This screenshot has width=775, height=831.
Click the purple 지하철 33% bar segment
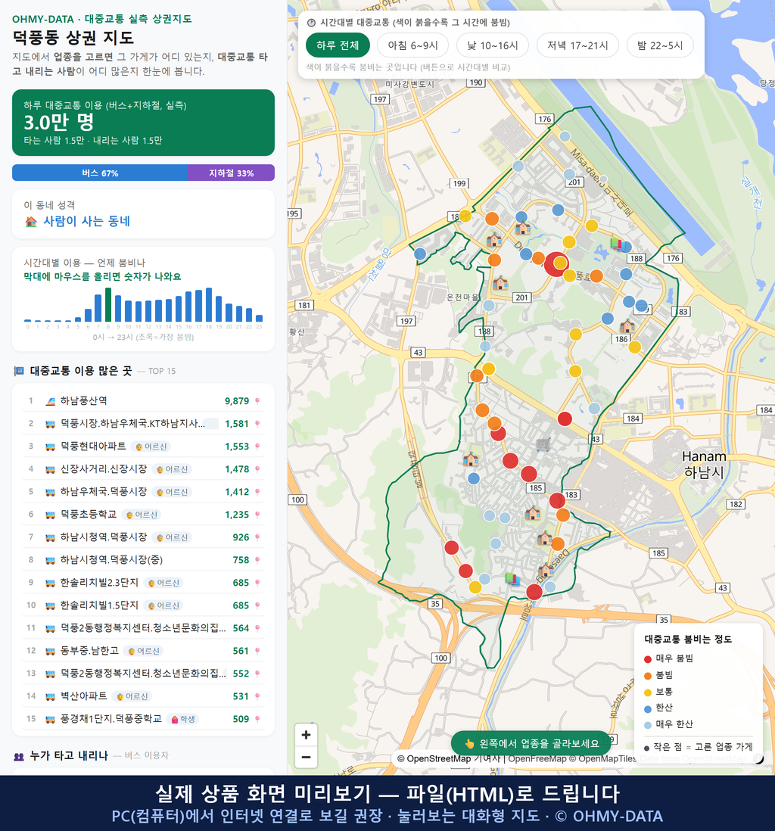click(x=231, y=173)
